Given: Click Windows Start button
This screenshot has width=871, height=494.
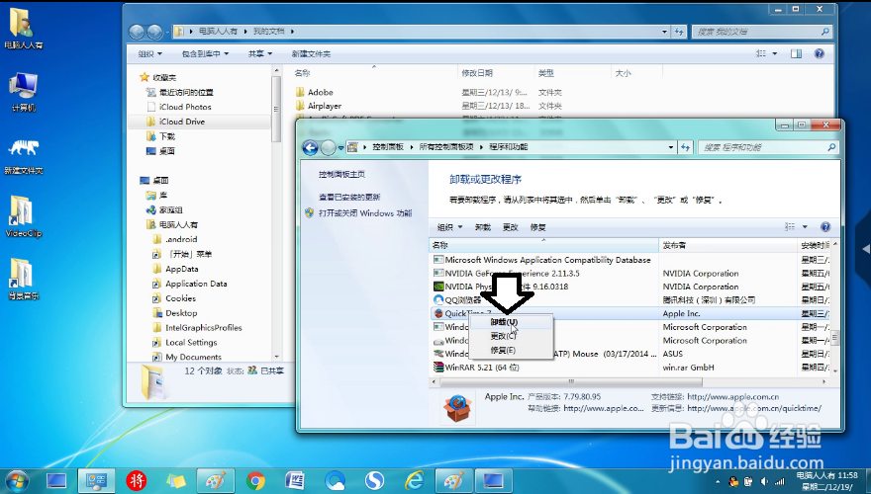Looking at the screenshot, I should [x=16, y=481].
